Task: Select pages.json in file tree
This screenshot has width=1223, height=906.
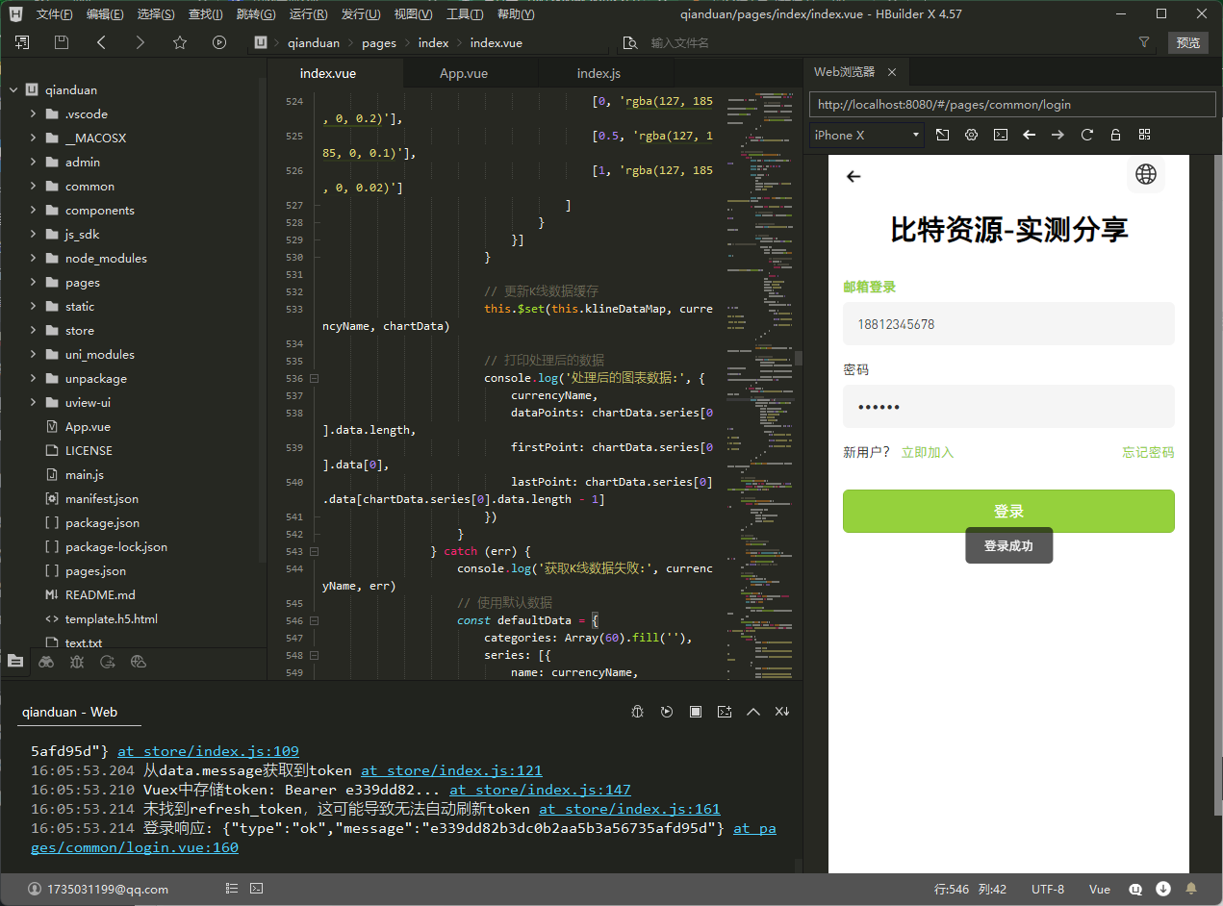Action: click(95, 571)
